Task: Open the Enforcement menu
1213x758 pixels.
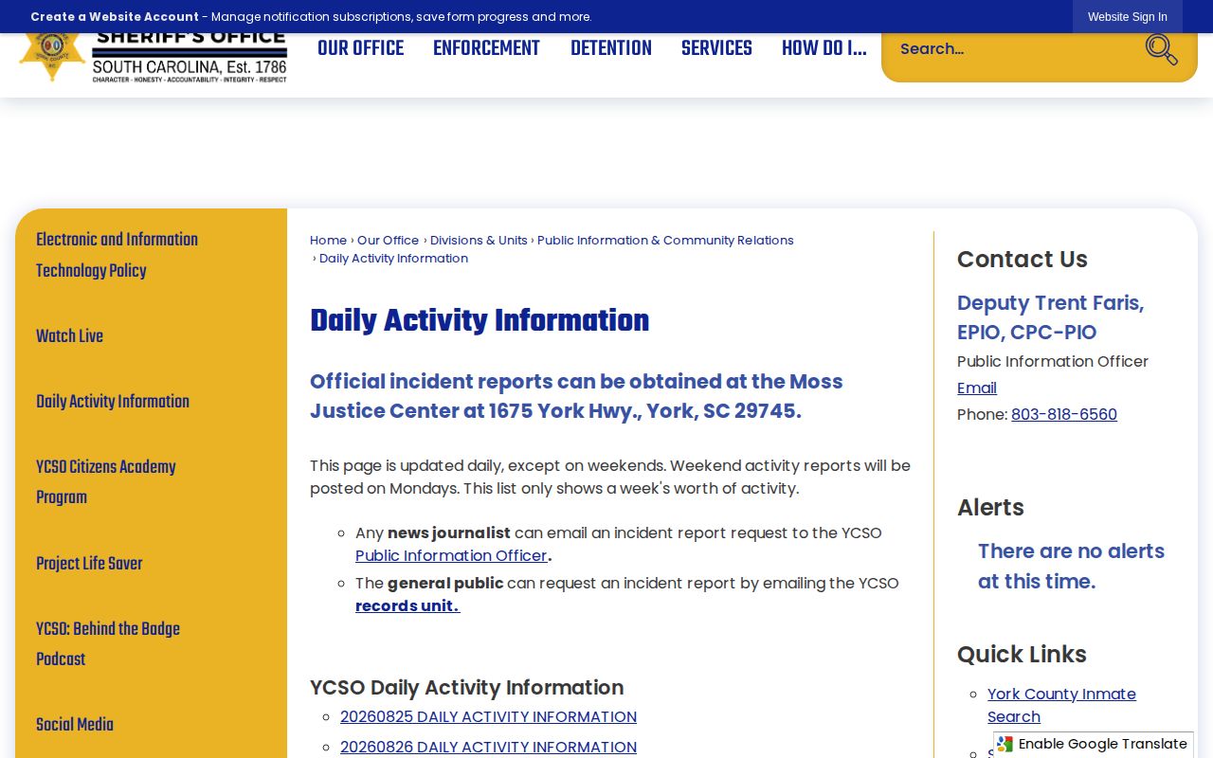Action: [486, 49]
